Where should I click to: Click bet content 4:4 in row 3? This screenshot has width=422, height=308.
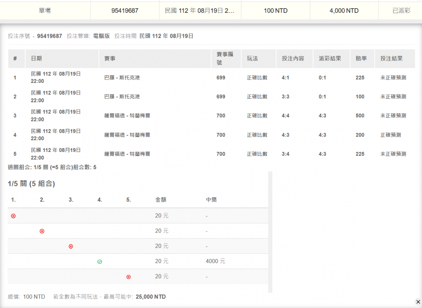(x=285, y=116)
